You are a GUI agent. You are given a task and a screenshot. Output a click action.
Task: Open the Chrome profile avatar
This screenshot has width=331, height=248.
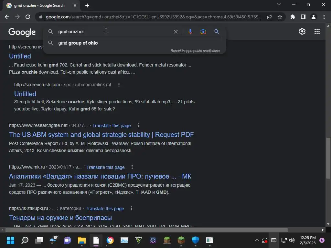[314, 17]
